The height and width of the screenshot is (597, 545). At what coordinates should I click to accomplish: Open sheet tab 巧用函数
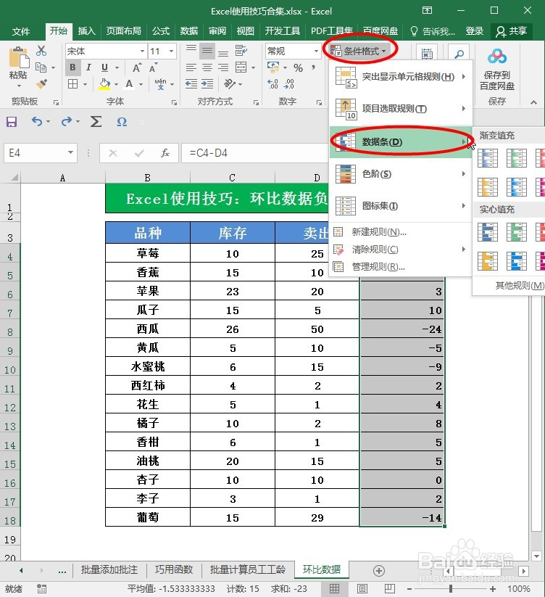pyautogui.click(x=174, y=569)
